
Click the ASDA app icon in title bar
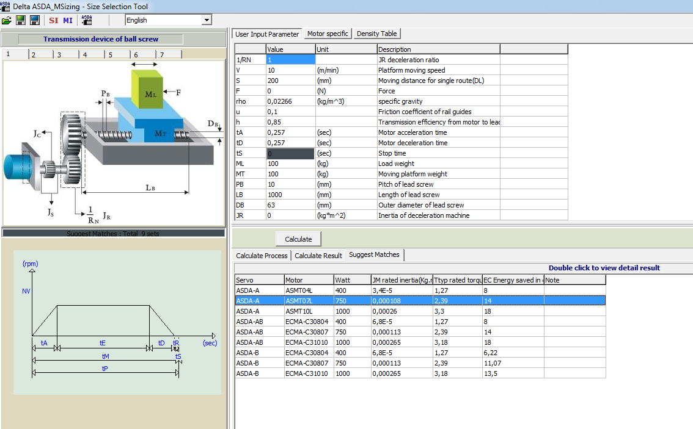click(x=5, y=6)
